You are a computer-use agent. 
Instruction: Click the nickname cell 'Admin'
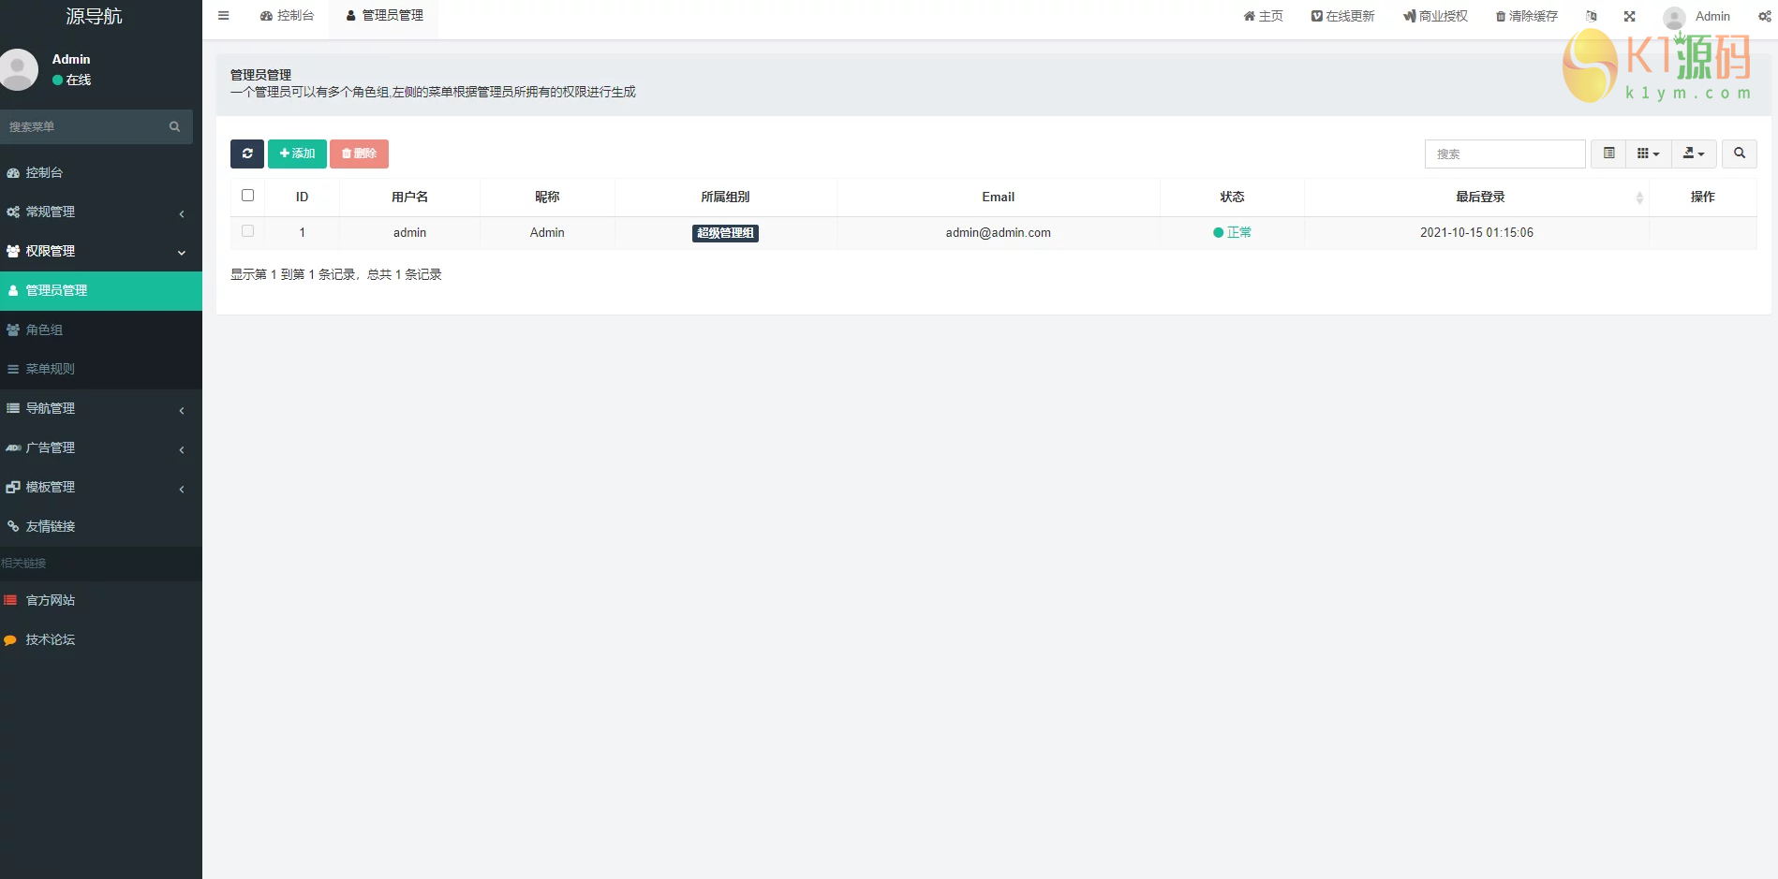[547, 232]
